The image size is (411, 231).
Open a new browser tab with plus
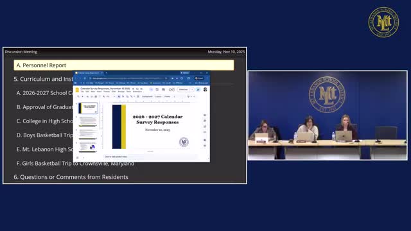click(107, 73)
